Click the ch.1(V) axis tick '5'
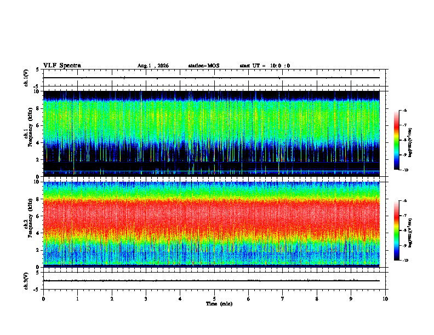This screenshot has width=434, height=335. [38, 70]
